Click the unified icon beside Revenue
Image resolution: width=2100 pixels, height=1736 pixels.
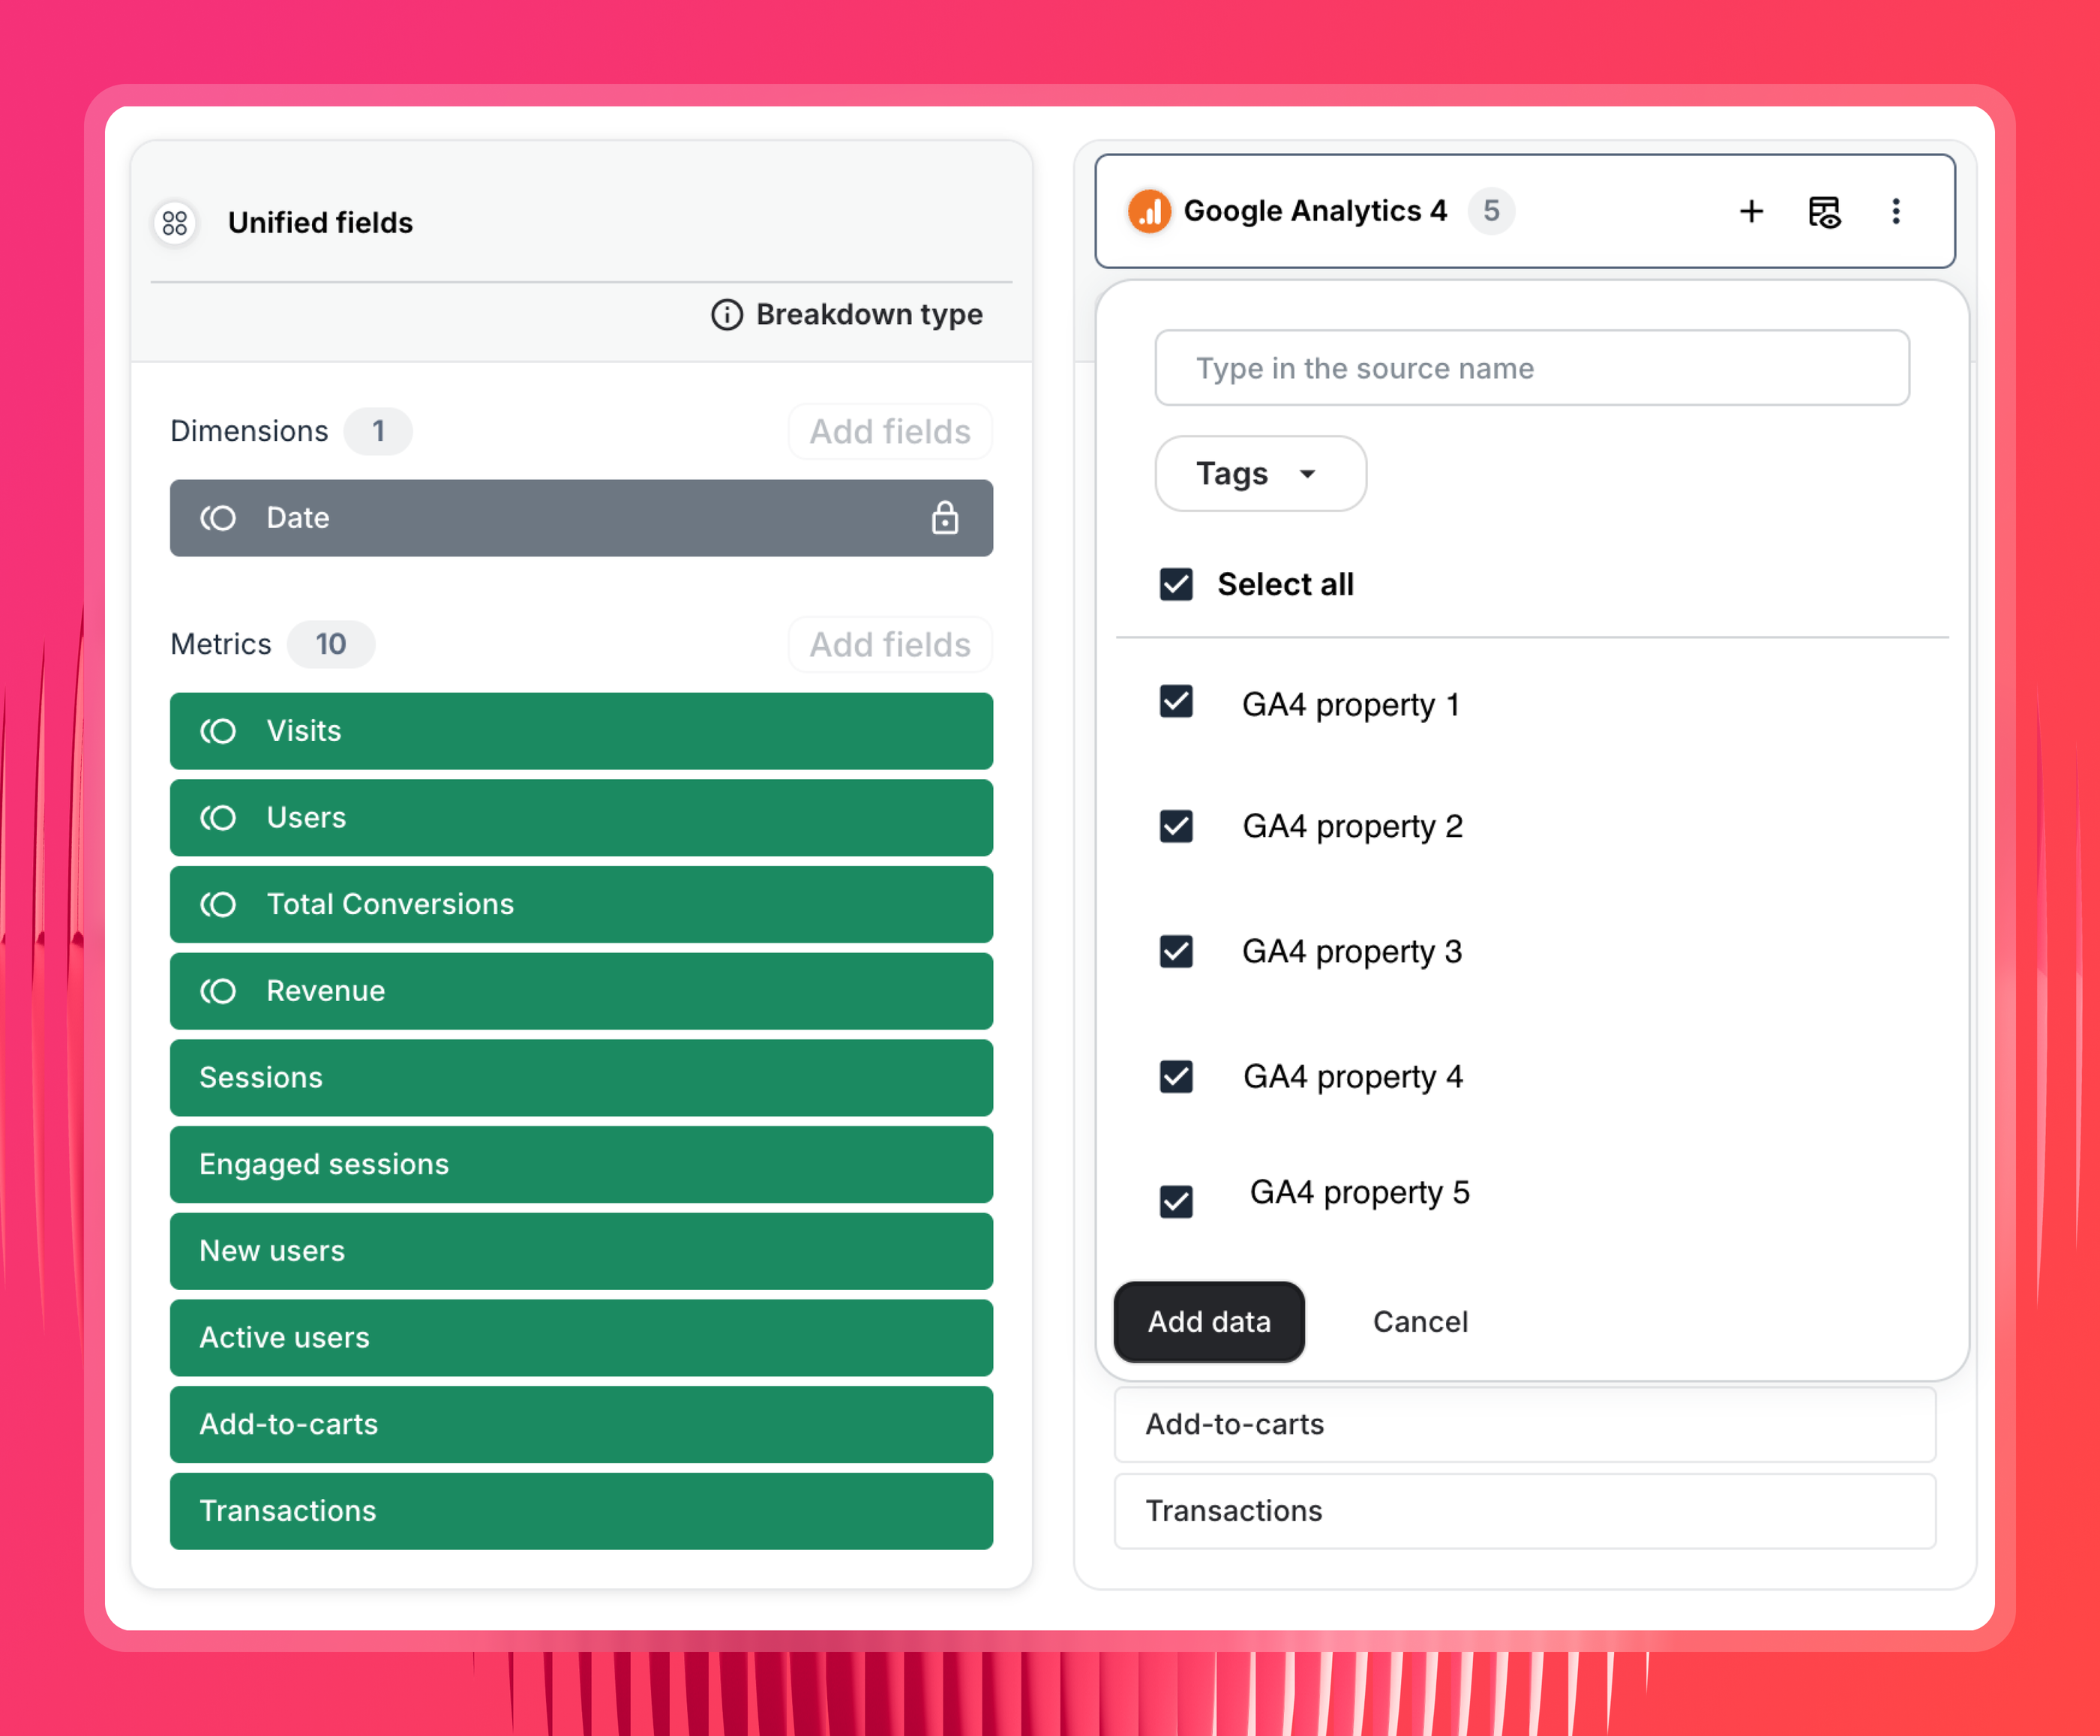218,991
